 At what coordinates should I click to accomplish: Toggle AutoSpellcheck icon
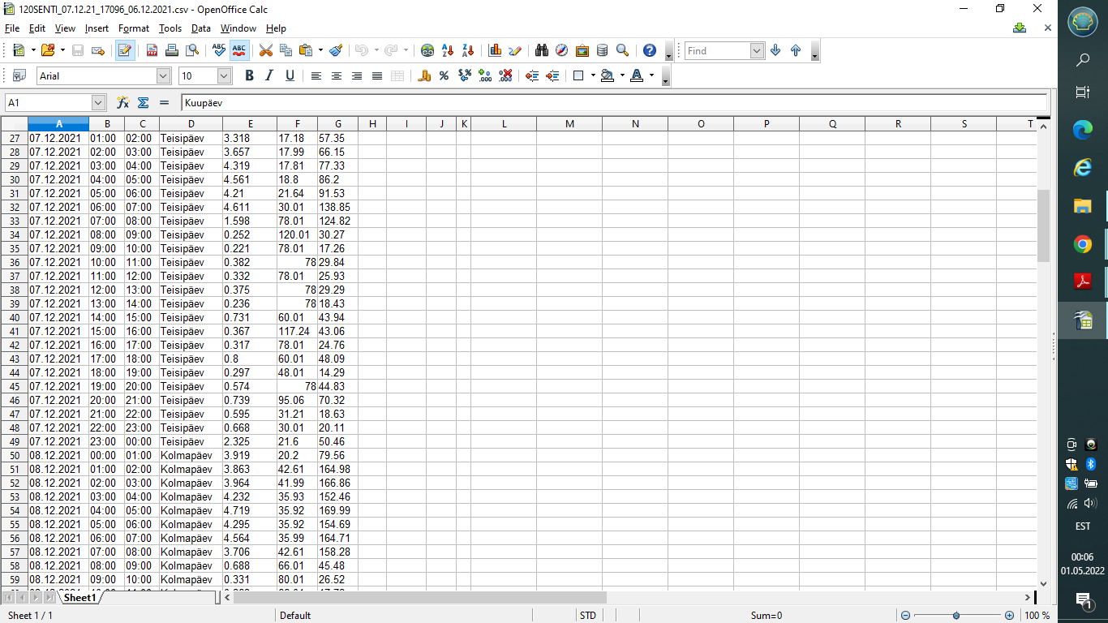click(239, 50)
